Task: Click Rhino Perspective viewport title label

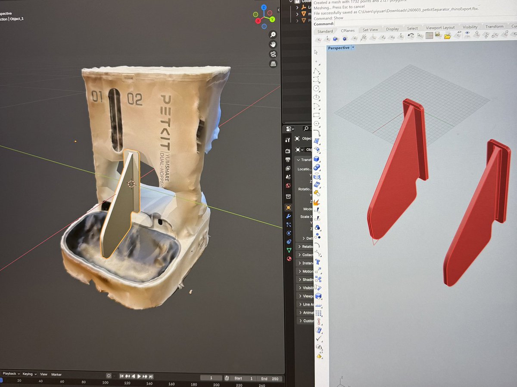Action: click(x=339, y=48)
